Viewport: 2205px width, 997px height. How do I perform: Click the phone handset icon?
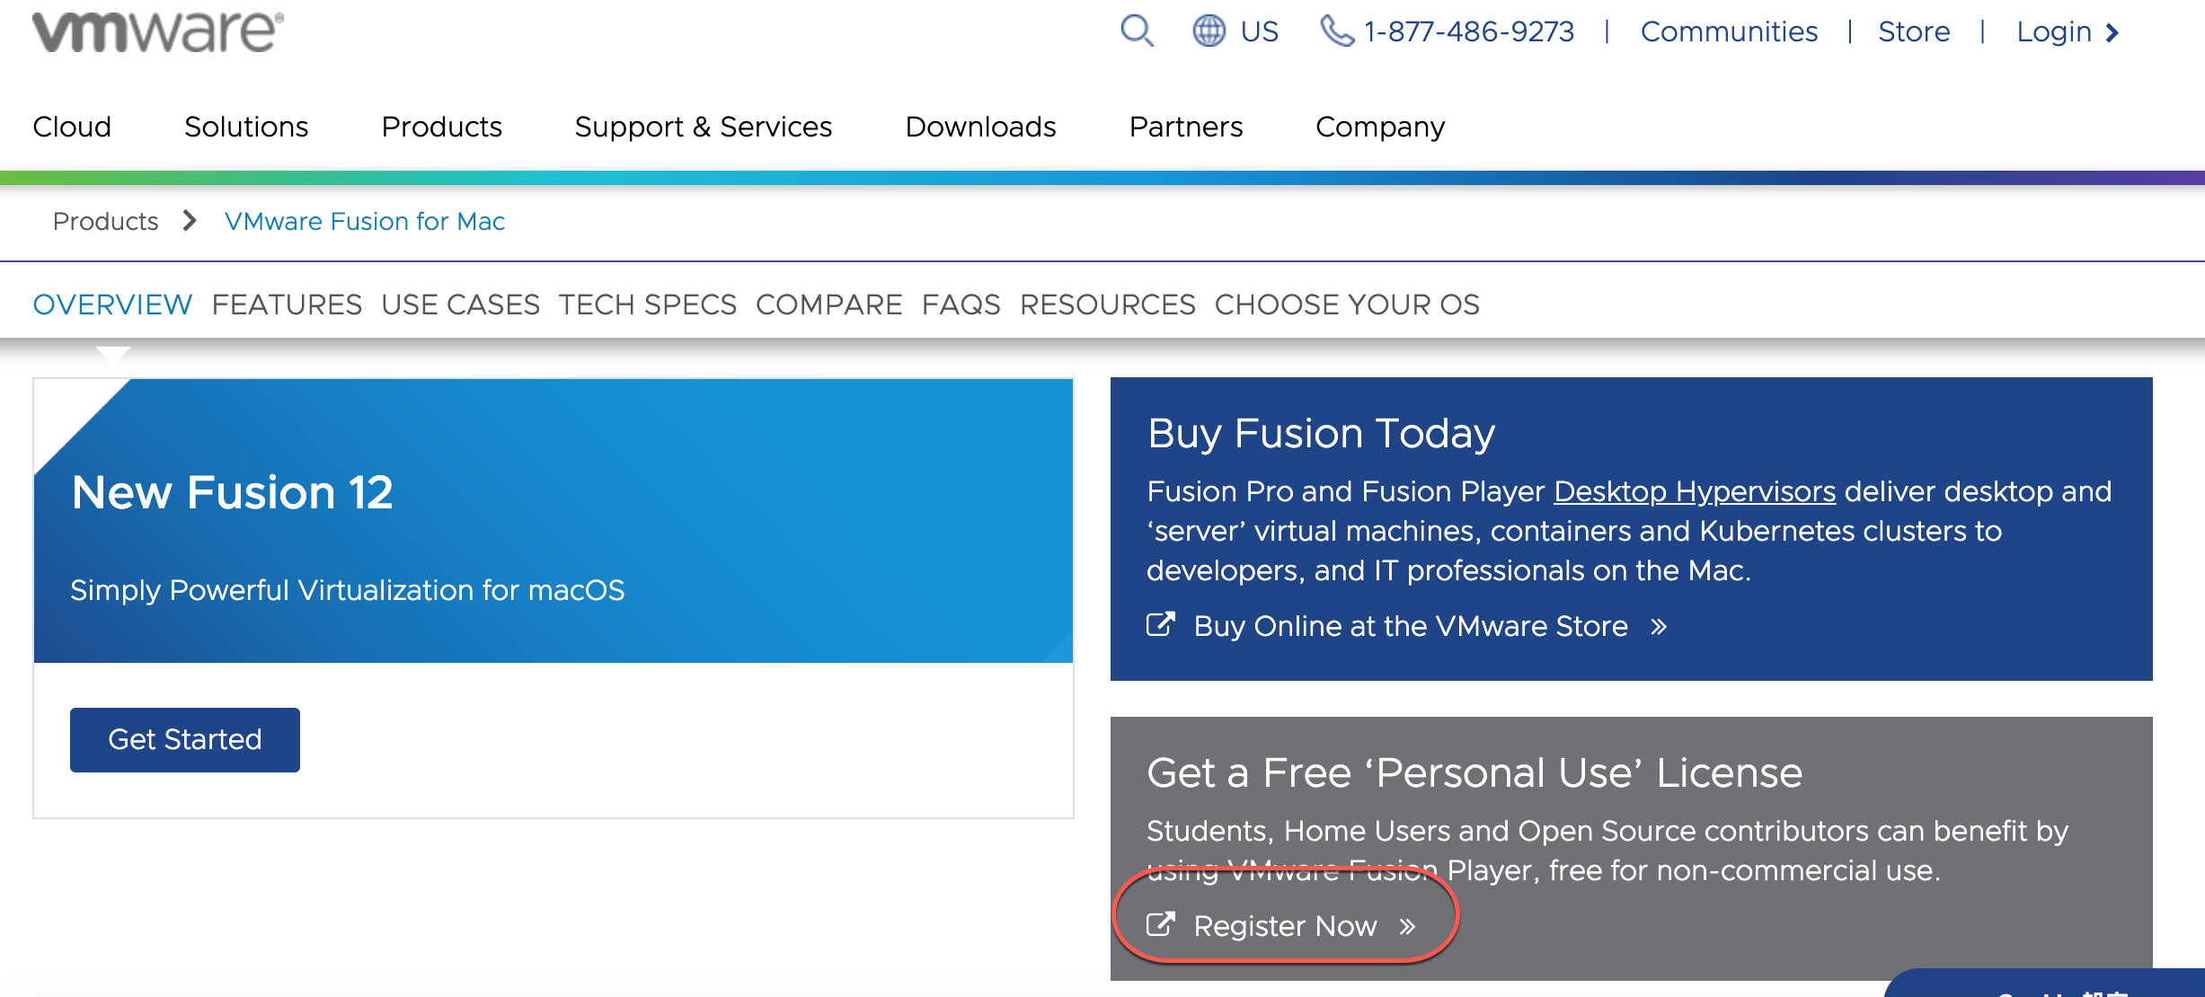[x=1336, y=31]
